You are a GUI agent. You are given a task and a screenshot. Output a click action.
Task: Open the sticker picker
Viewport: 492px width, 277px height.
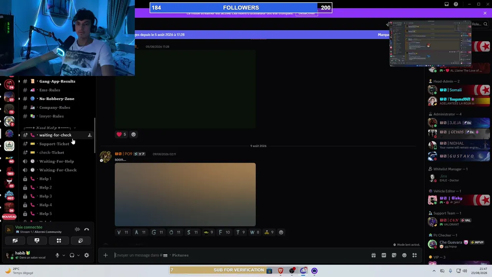point(394,255)
